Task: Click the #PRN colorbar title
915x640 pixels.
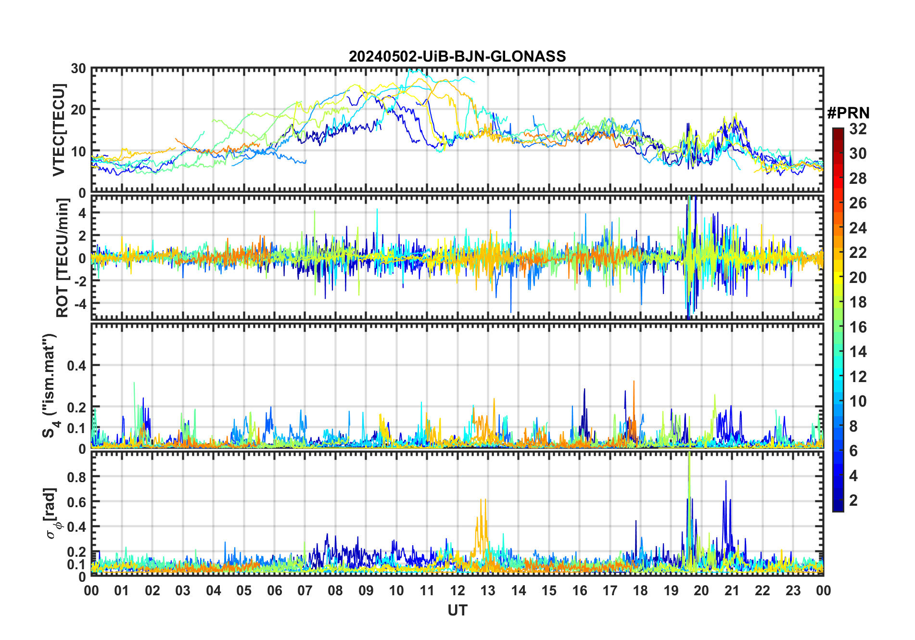Action: [x=848, y=113]
